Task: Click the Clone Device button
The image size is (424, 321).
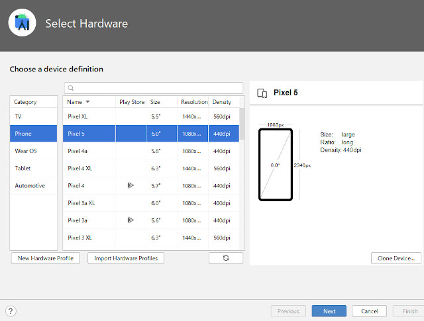Action: point(396,258)
